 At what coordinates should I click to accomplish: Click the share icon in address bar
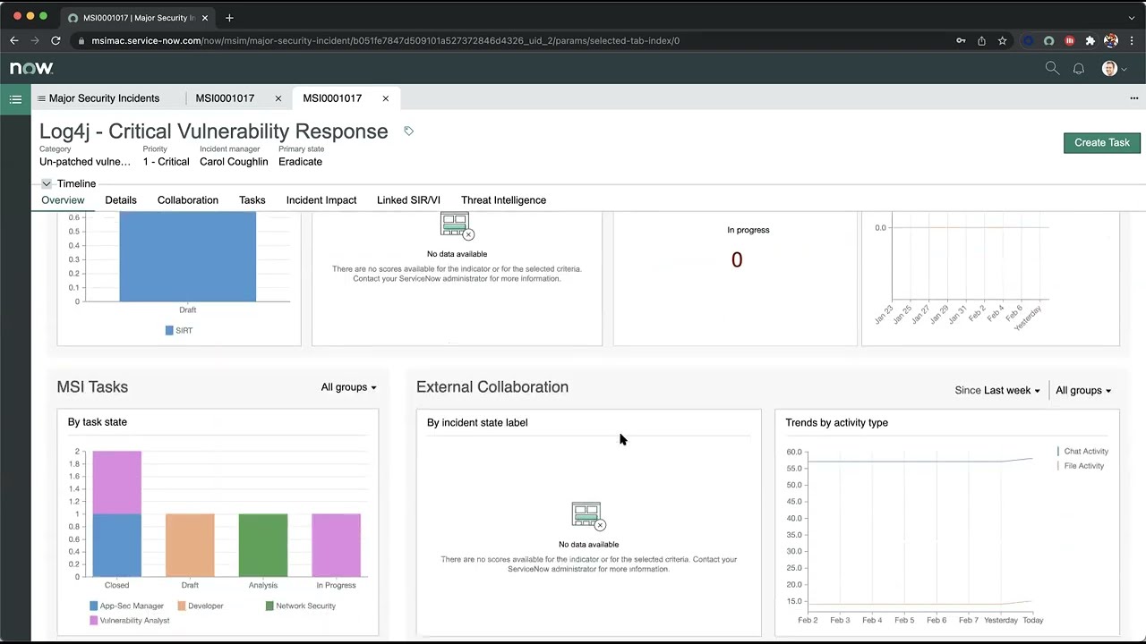[x=982, y=40]
